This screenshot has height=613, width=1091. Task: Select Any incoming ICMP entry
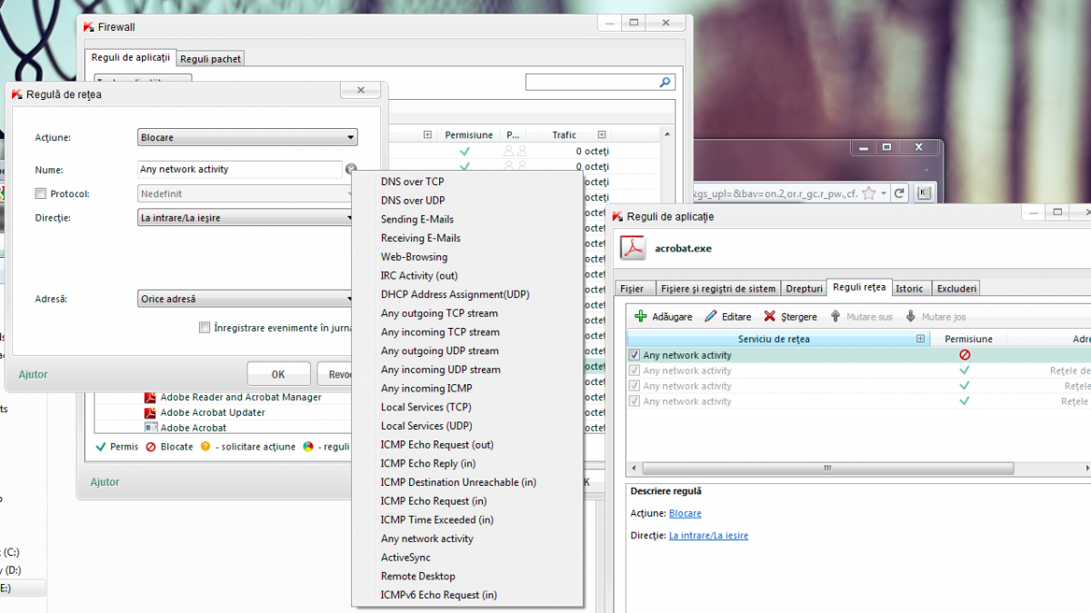pos(426,388)
